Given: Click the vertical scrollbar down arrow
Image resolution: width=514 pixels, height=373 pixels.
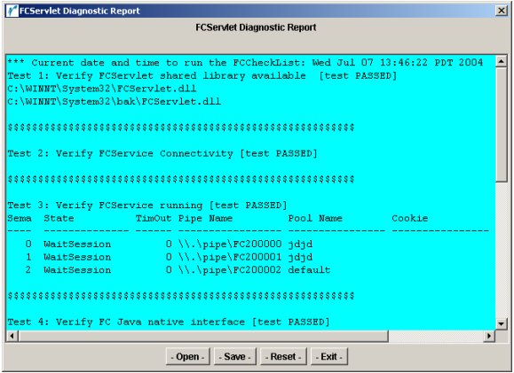Looking at the screenshot, I should coord(502,324).
